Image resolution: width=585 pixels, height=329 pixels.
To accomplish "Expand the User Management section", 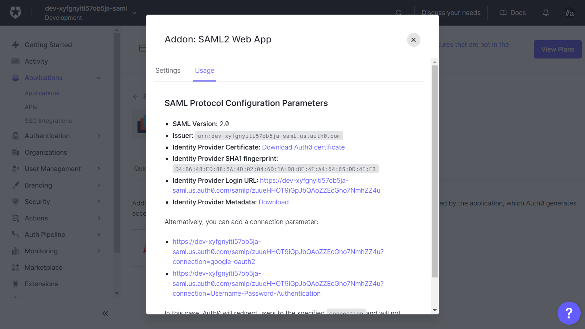I will (x=99, y=169).
